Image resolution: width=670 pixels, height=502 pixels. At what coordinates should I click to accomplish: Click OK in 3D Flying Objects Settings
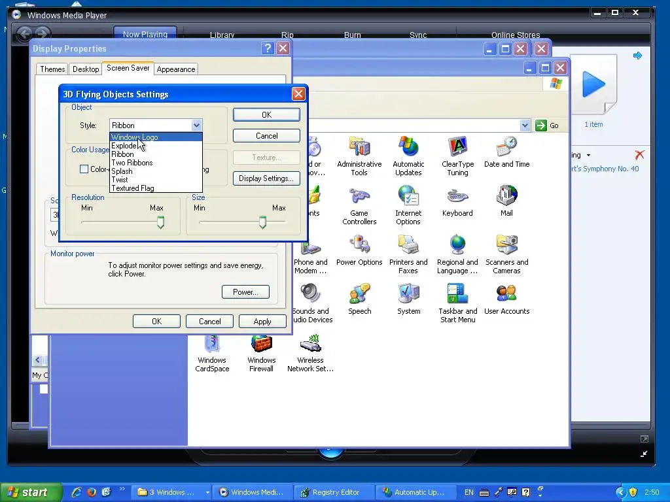point(267,115)
